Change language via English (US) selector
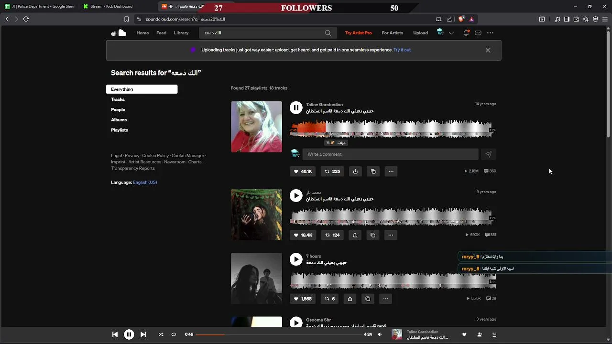 (x=145, y=183)
